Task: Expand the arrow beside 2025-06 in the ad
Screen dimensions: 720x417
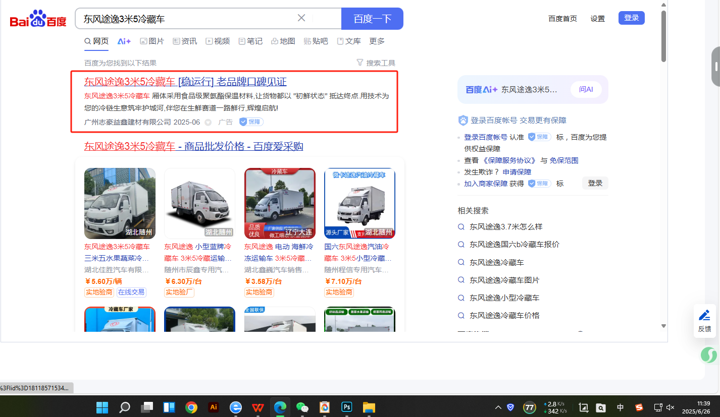Action: tap(208, 123)
